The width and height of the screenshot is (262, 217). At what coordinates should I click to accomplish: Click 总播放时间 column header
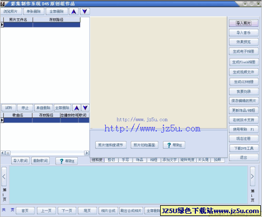pyautogui.click(x=69, y=115)
